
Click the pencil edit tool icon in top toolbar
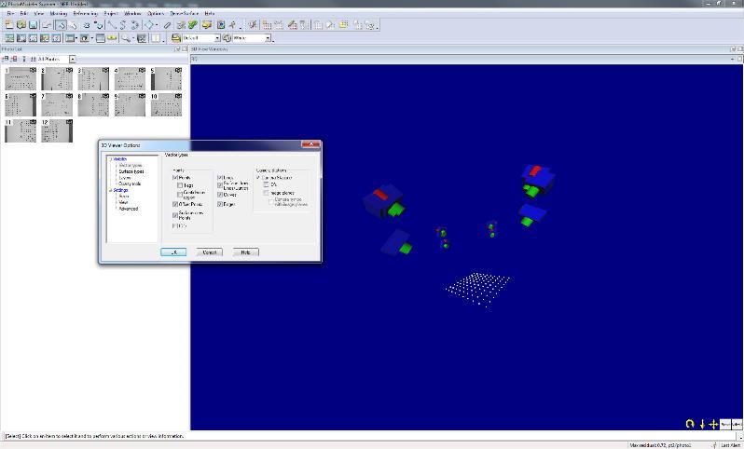coord(167,25)
